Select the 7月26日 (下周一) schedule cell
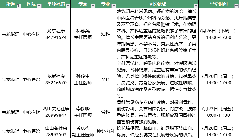The width and height of the screenshot is (239, 138). point(219,34)
